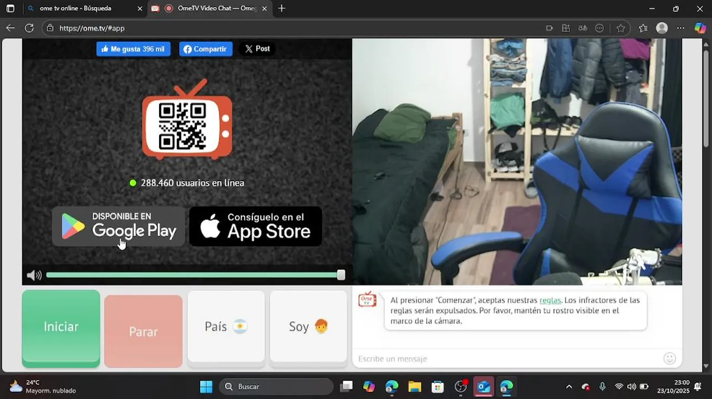Close the OmeTV Video Chat tab
Screen dimensions: 712x399
click(265, 8)
